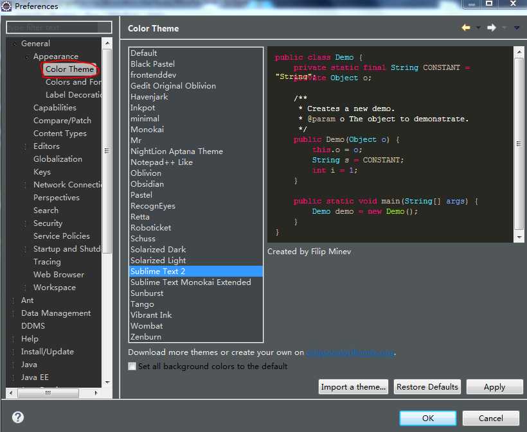
Task: Choose Sublime Text Monokai Extended theme
Action: [196, 282]
